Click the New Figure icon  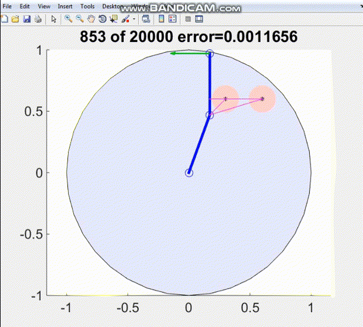(x=4, y=19)
